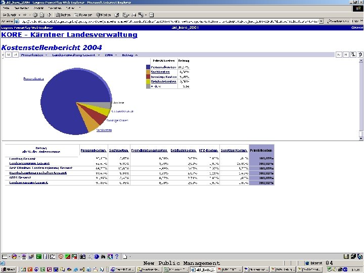Click the red no-entry suppress icon
Image resolution: width=364 pixels, height=273 pixels.
click(x=61, y=256)
